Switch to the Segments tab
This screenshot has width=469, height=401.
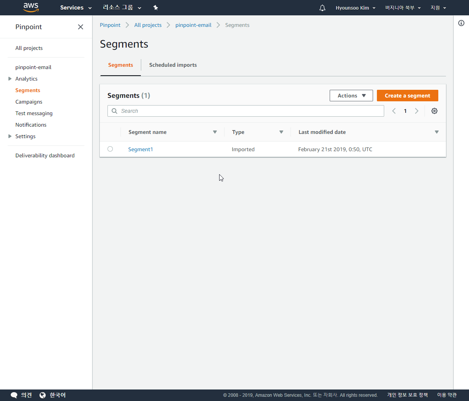click(121, 65)
